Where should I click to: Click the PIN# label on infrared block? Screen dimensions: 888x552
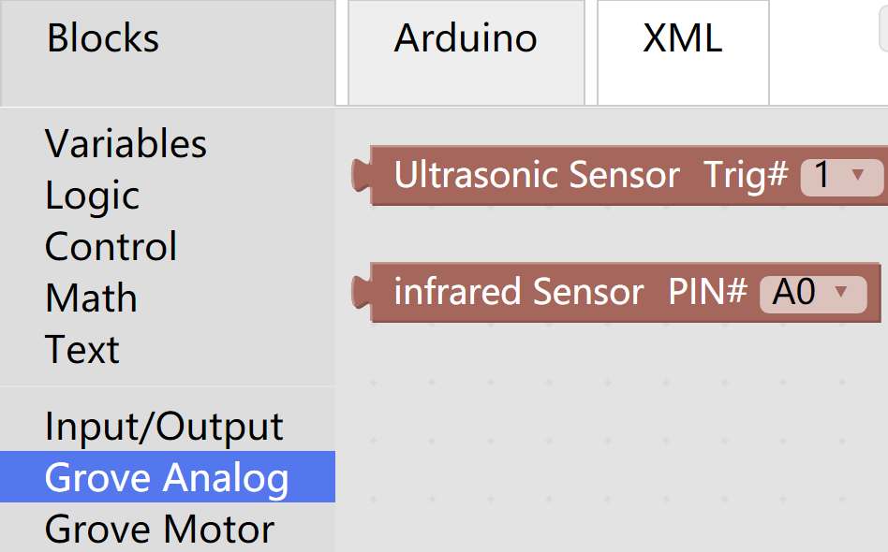(707, 293)
